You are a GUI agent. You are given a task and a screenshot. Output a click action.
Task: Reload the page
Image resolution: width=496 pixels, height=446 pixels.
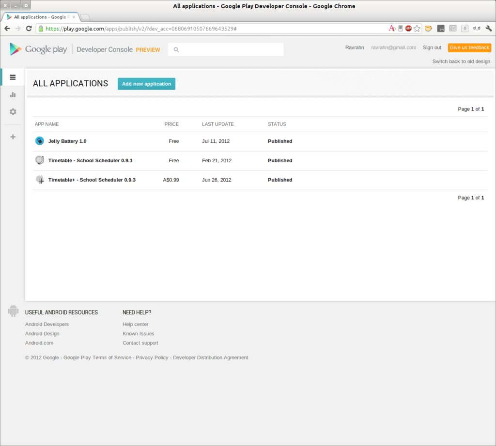28,28
